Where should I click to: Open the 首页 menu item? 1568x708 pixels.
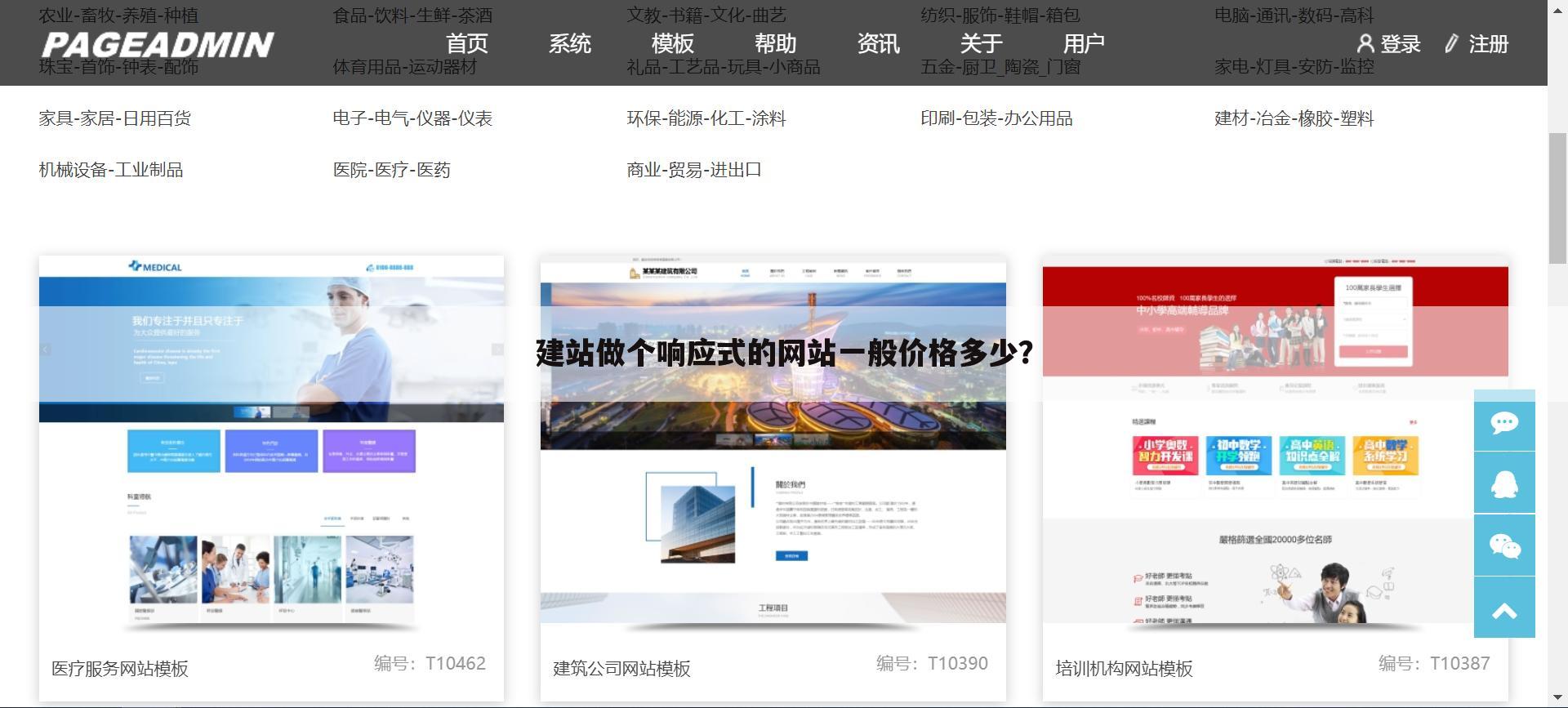466,43
